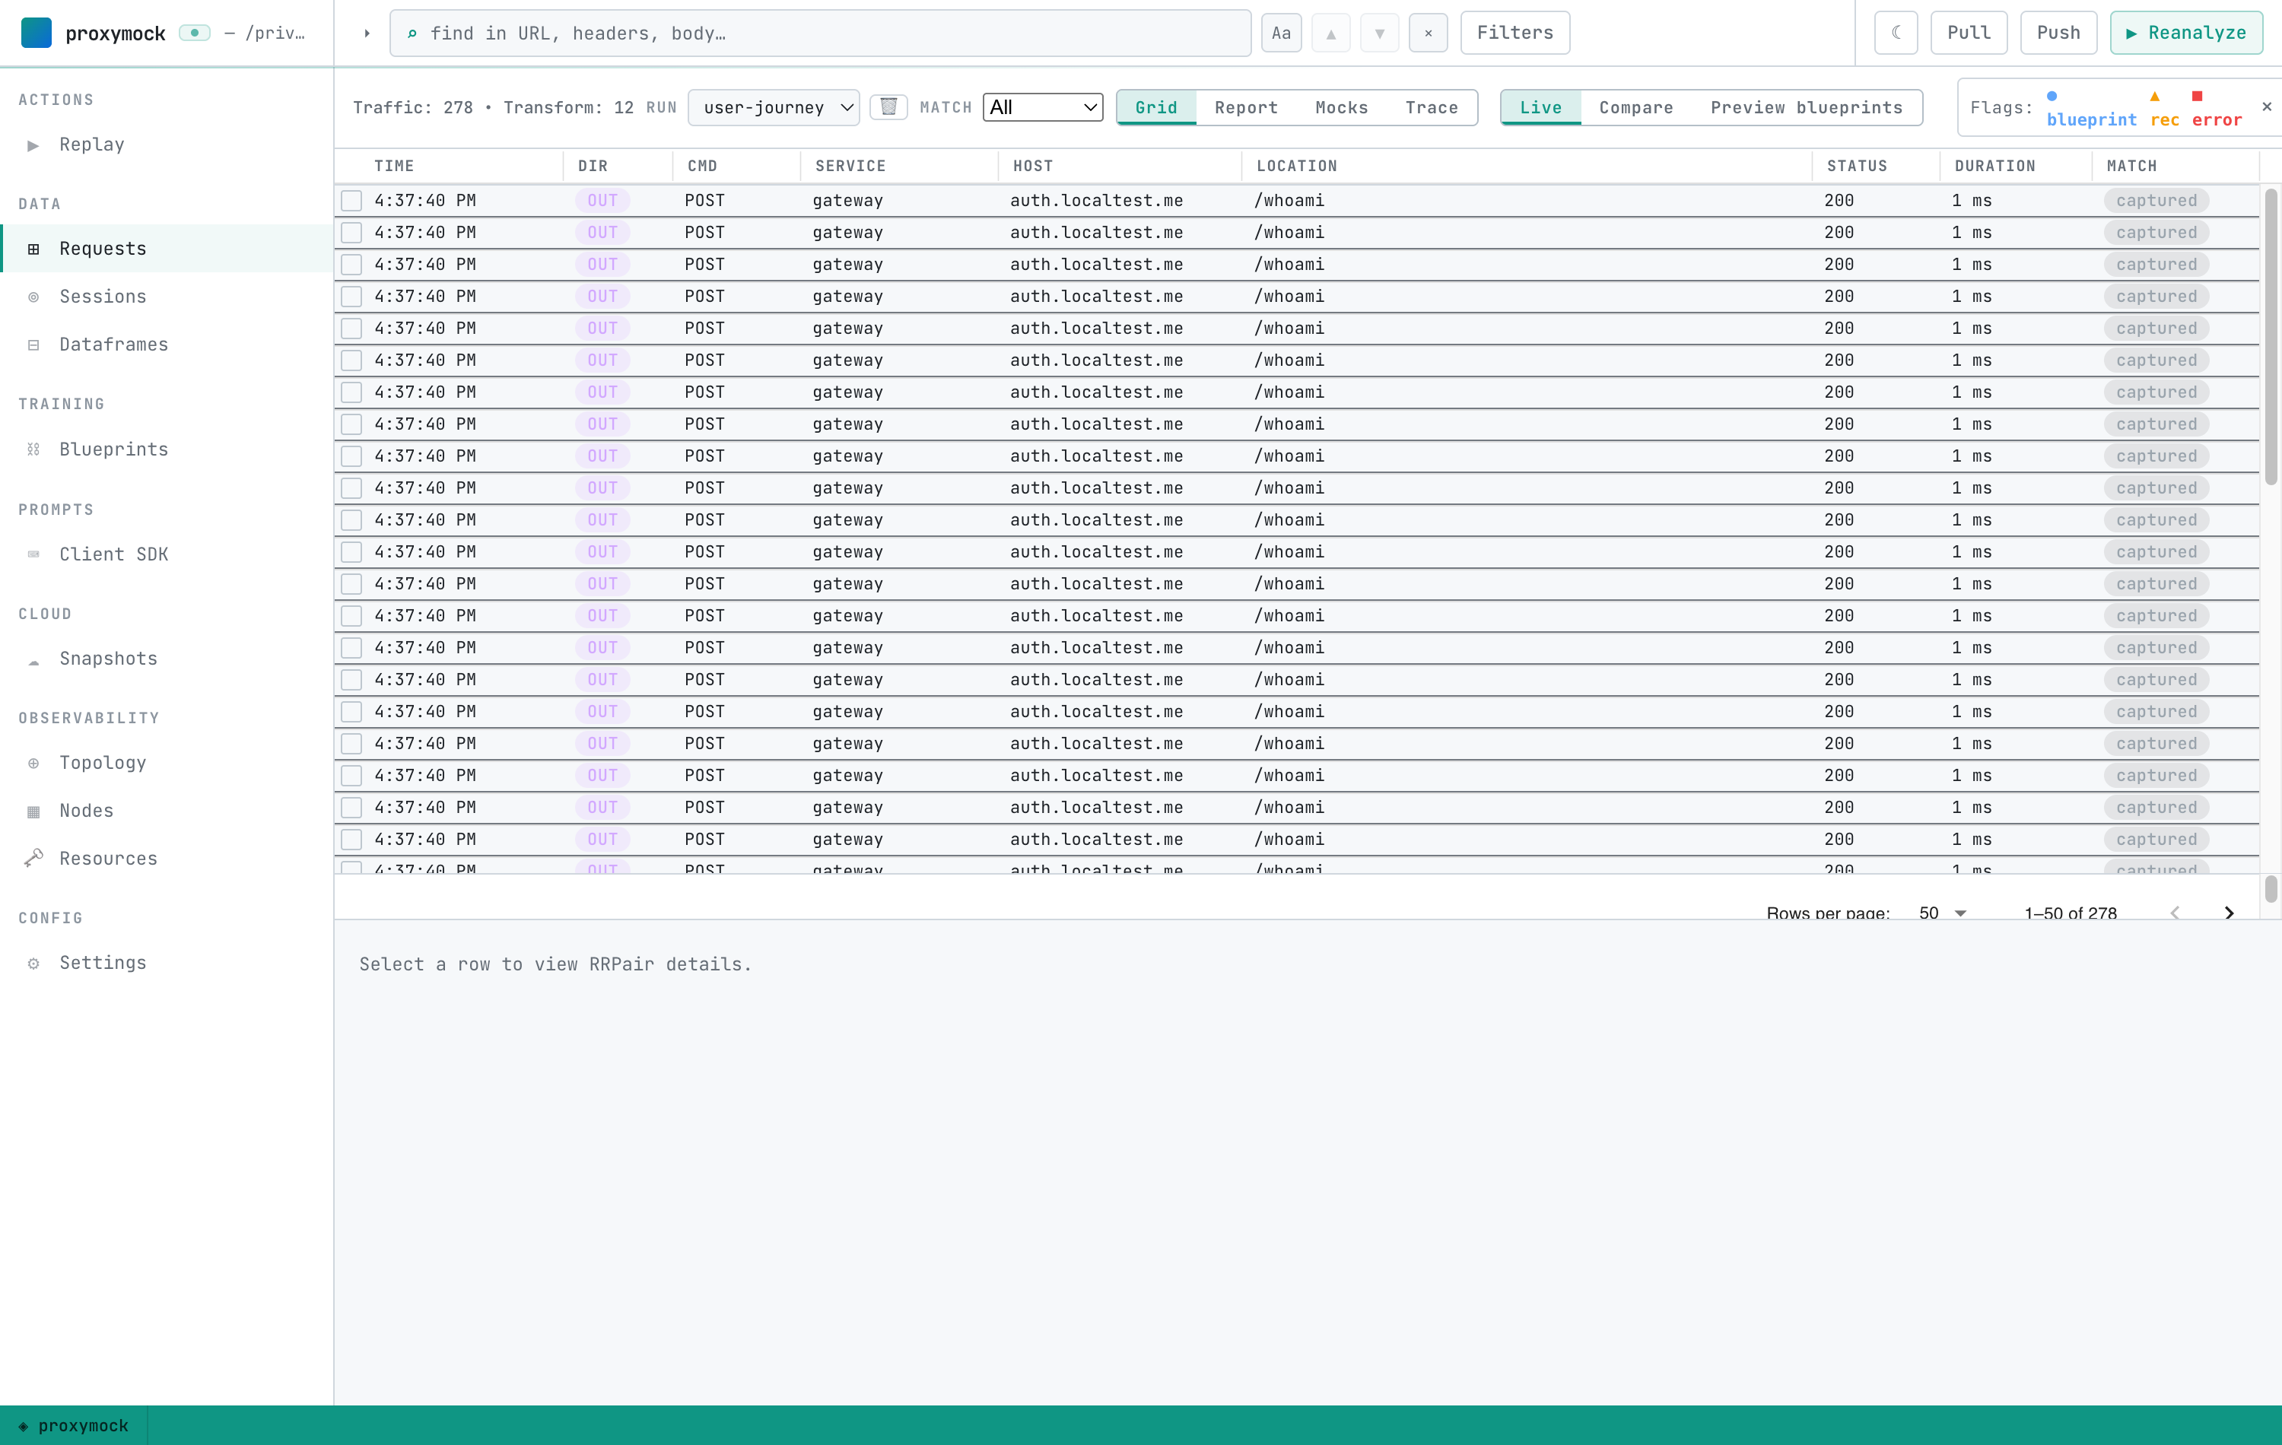Focus the find in URL search field
Image resolution: width=2282 pixels, height=1445 pixels.
(820, 33)
